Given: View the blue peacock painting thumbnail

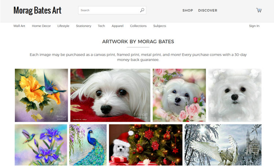Looking at the screenshot, I should [88, 145].
